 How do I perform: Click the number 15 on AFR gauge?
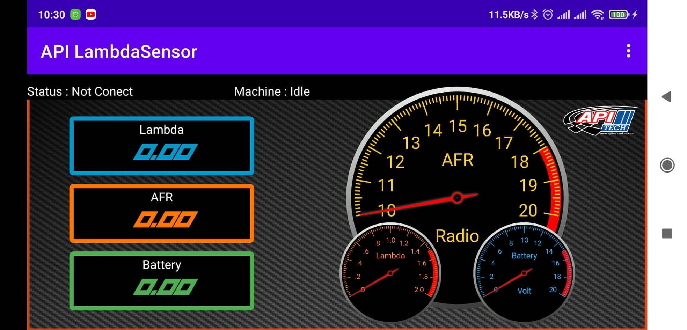458,126
